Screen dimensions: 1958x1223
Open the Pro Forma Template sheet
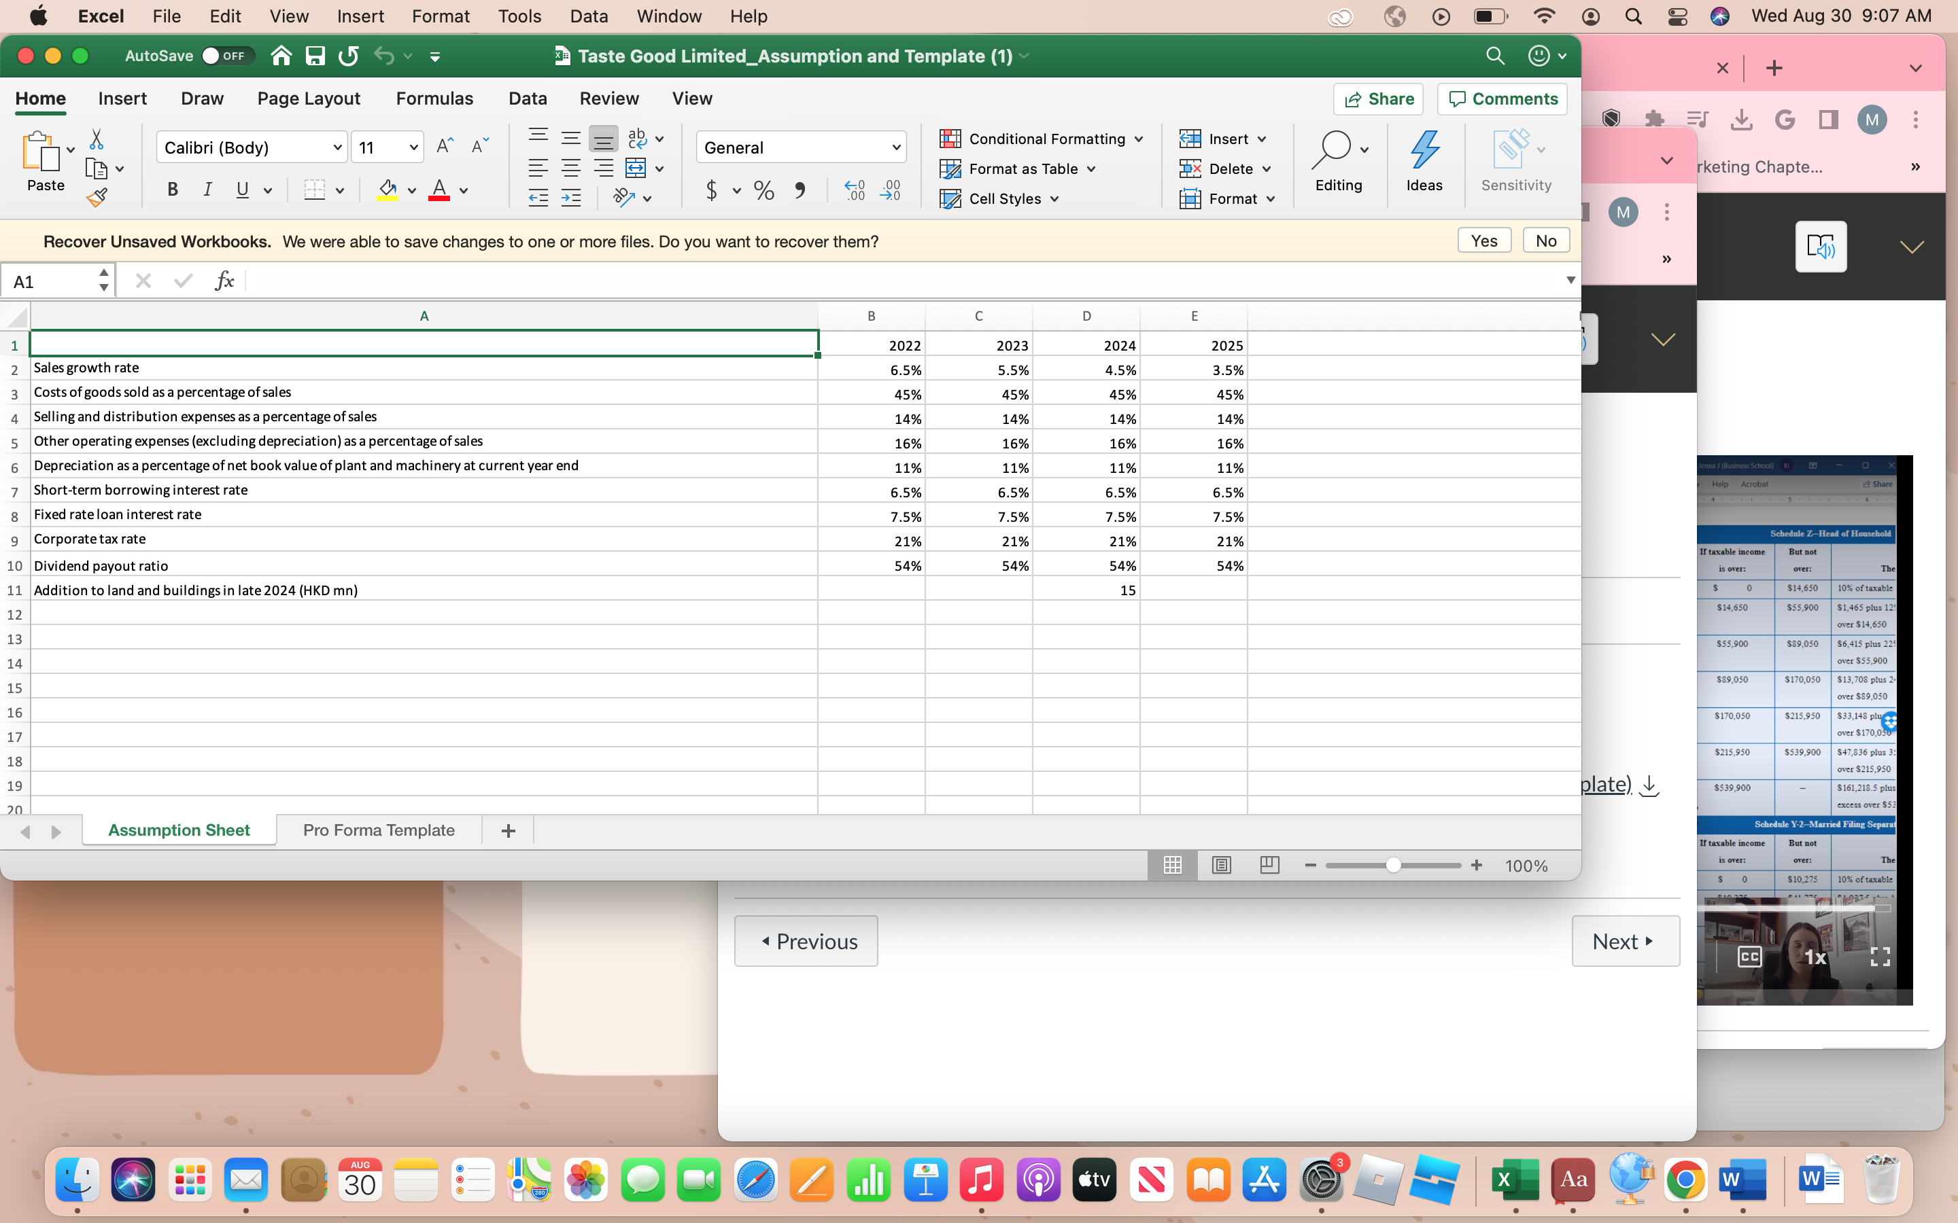pos(378,830)
